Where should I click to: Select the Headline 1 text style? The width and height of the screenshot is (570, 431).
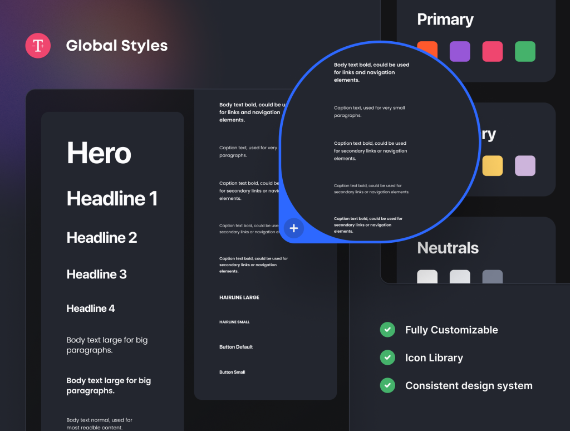tap(112, 199)
